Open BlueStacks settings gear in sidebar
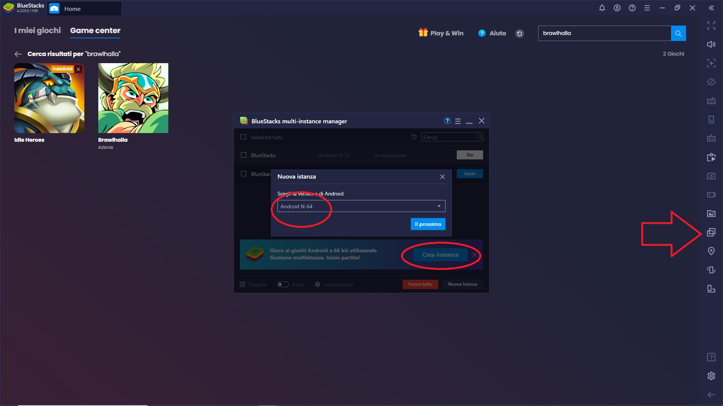Image resolution: width=723 pixels, height=406 pixels. [711, 376]
